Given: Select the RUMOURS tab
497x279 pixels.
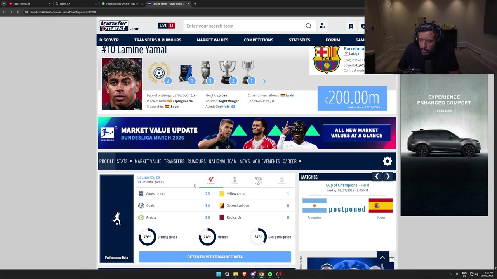Looking at the screenshot, I should point(196,161).
